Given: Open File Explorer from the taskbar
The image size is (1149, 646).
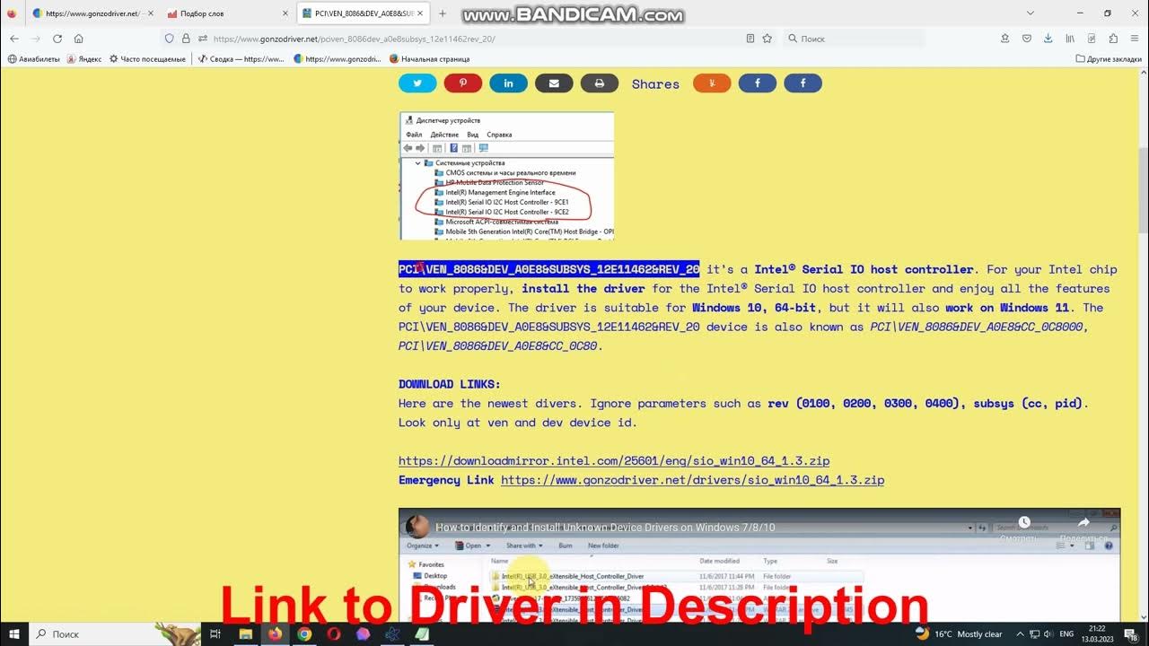Looking at the screenshot, I should tap(245, 633).
